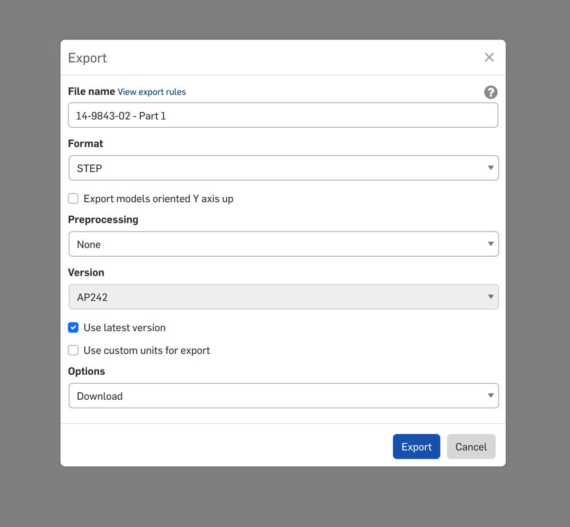Image resolution: width=570 pixels, height=527 pixels.
Task: Close the Export dialog with the X
Action: click(489, 57)
